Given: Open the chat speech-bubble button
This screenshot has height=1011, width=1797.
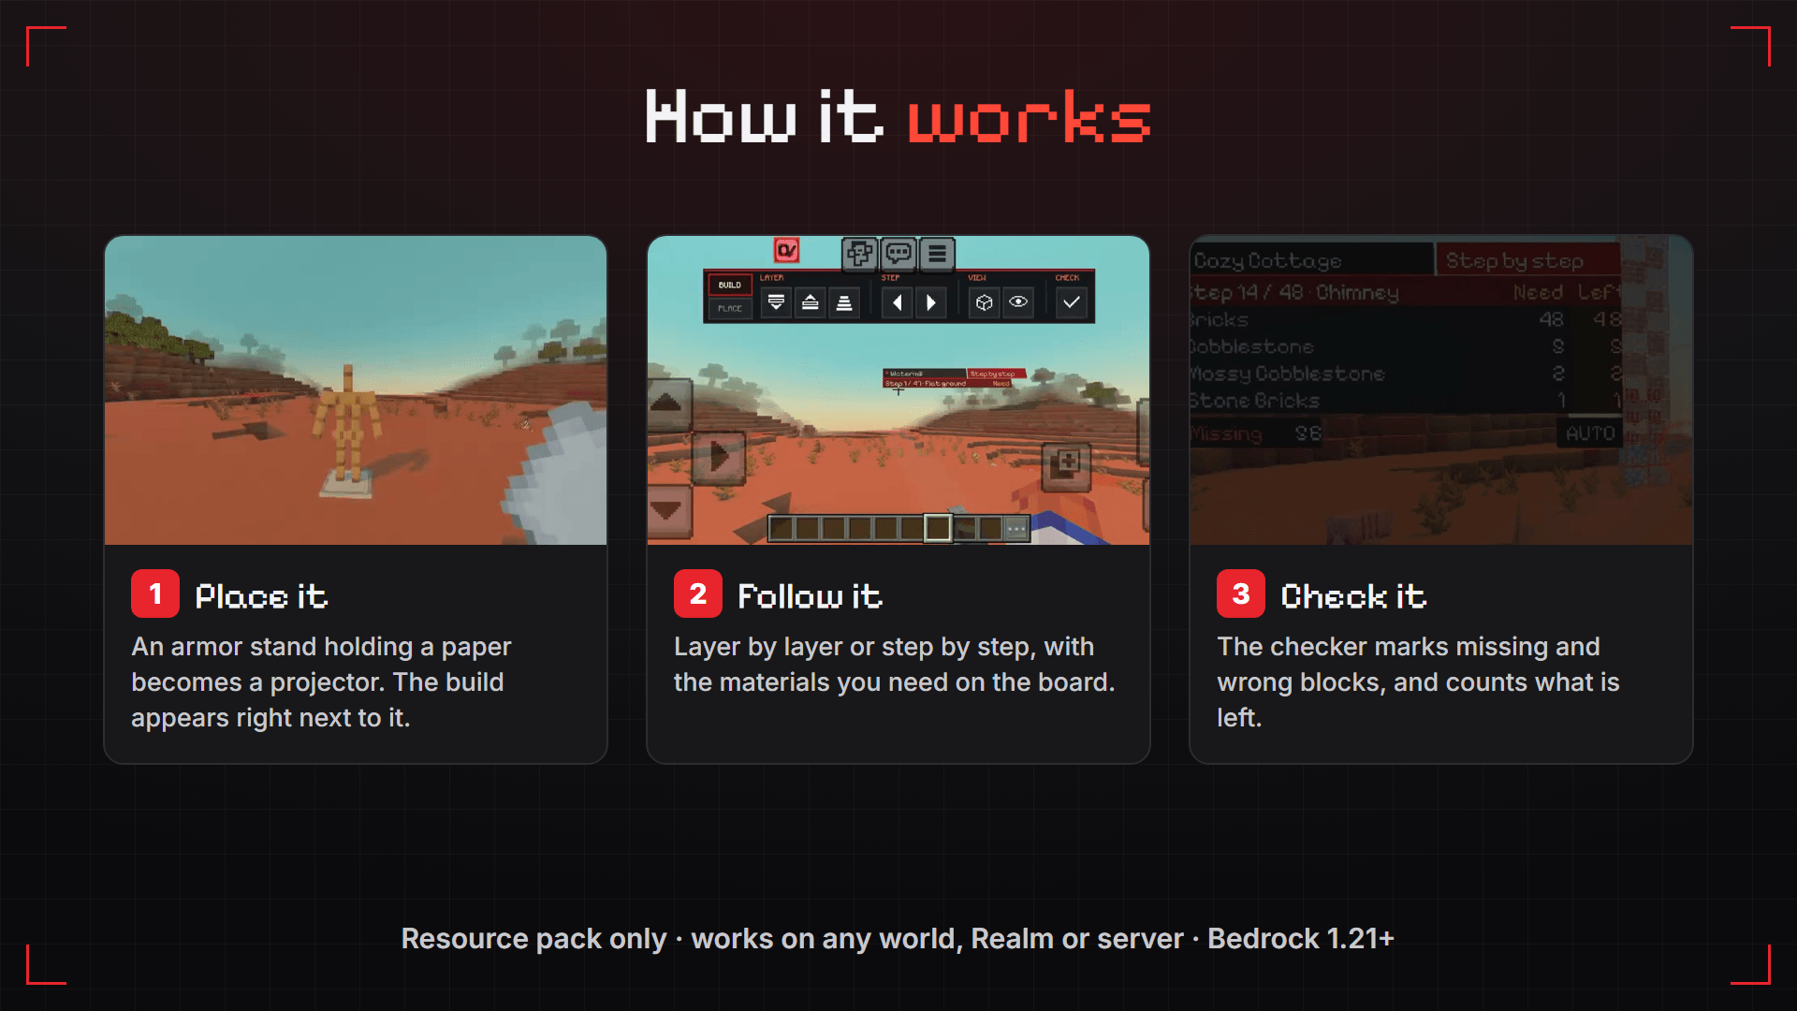Looking at the screenshot, I should click(898, 253).
